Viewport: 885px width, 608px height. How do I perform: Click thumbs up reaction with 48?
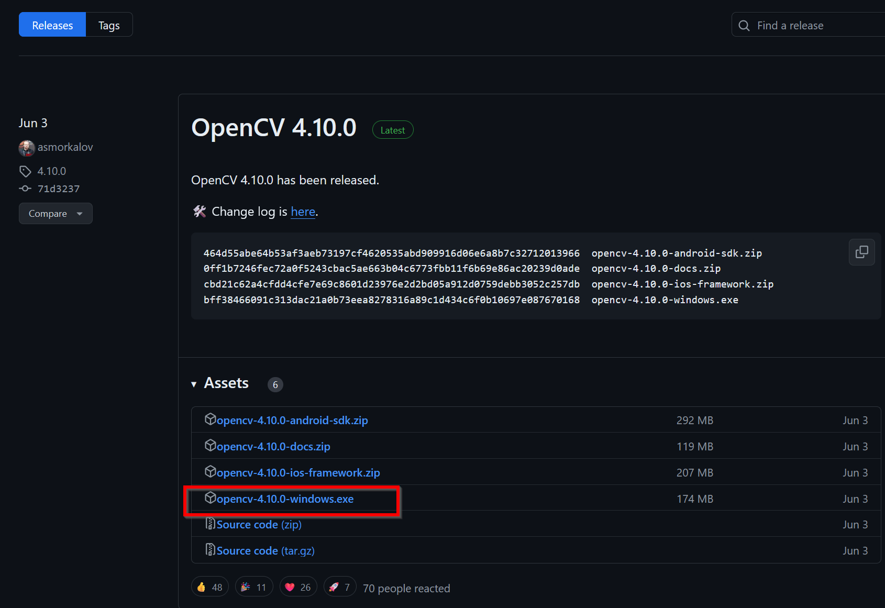(x=210, y=587)
